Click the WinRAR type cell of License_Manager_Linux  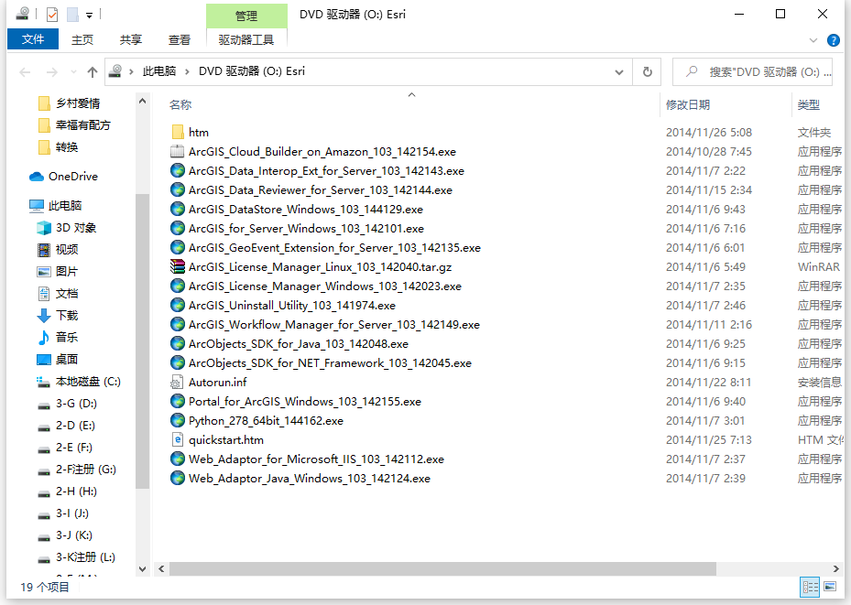pos(818,266)
